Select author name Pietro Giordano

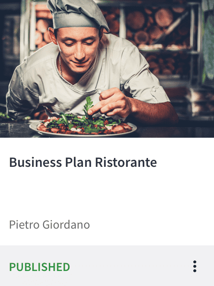(49, 225)
